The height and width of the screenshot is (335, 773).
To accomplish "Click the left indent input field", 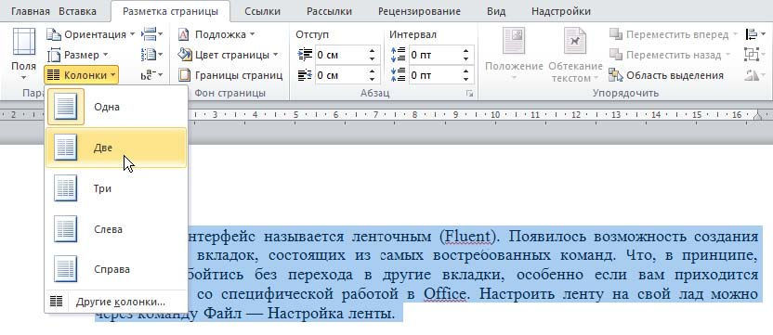I will pyautogui.click(x=341, y=55).
